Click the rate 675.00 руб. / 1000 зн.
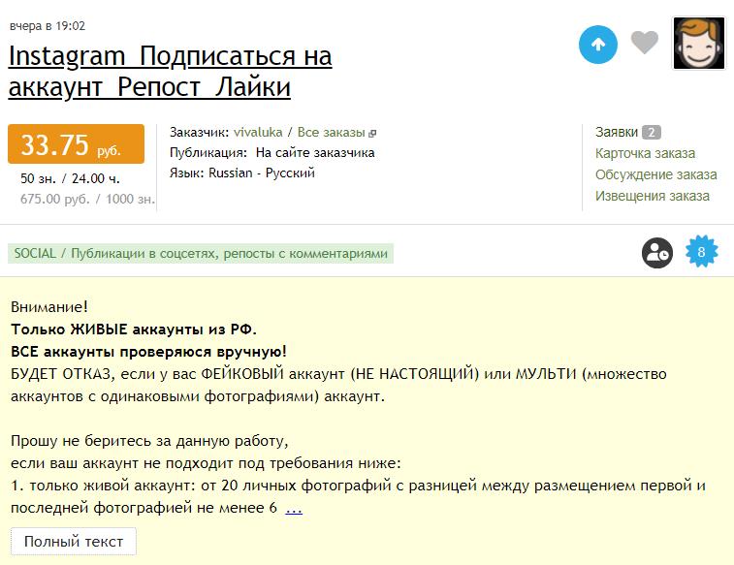The image size is (734, 565). 87,200
